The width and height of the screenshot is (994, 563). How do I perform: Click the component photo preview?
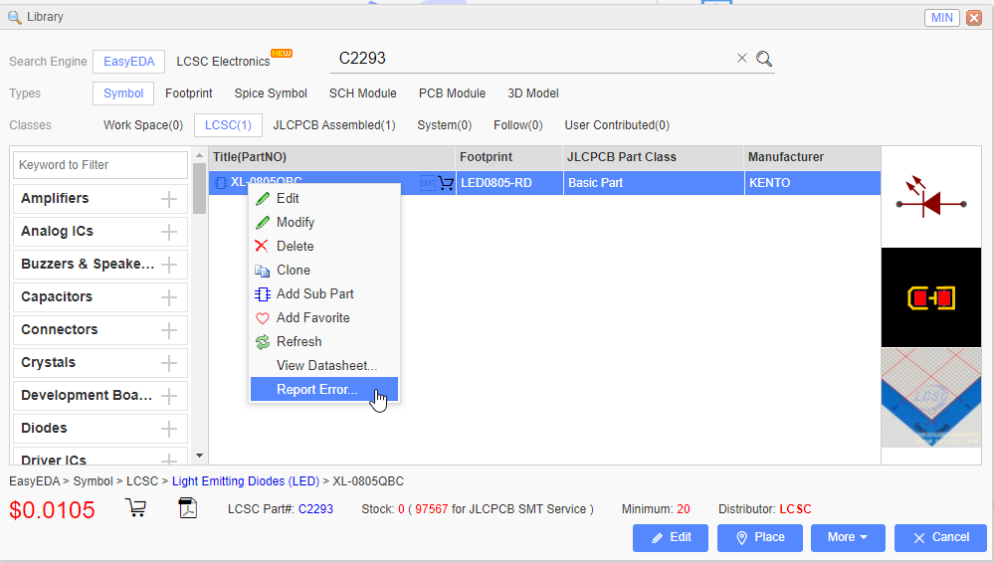(930, 398)
